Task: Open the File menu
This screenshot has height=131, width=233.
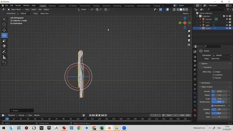Action: [7, 5]
